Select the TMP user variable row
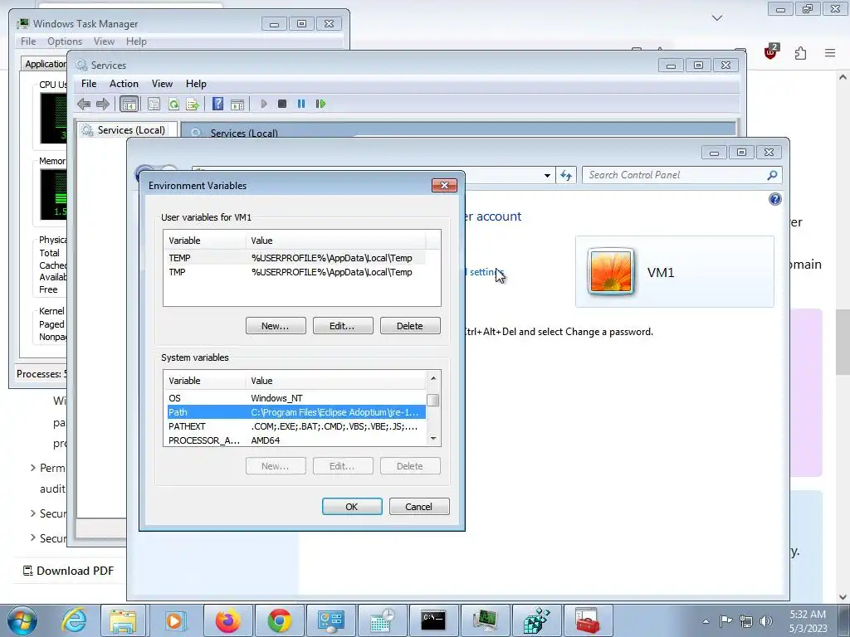Image resolution: width=850 pixels, height=637 pixels. tap(296, 272)
